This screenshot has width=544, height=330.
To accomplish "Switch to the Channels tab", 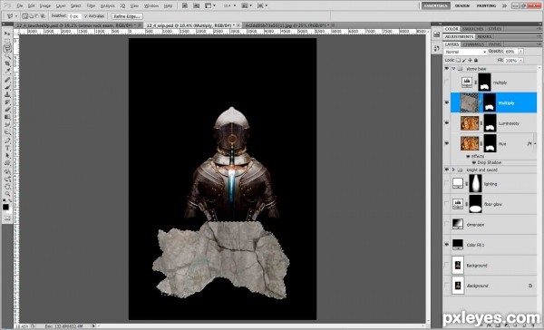I will pyautogui.click(x=473, y=44).
